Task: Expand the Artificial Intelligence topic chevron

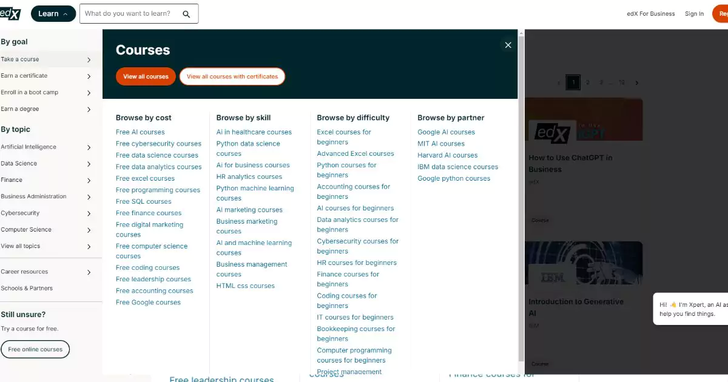Action: (x=89, y=147)
